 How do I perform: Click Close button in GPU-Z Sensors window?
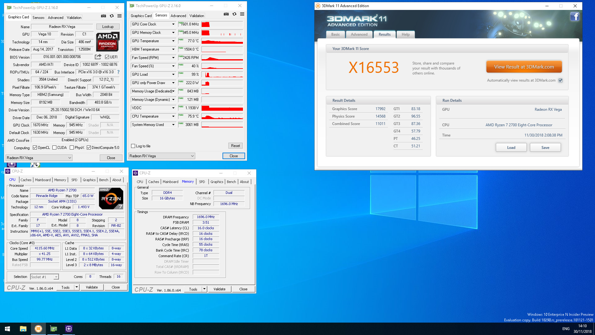tap(234, 156)
